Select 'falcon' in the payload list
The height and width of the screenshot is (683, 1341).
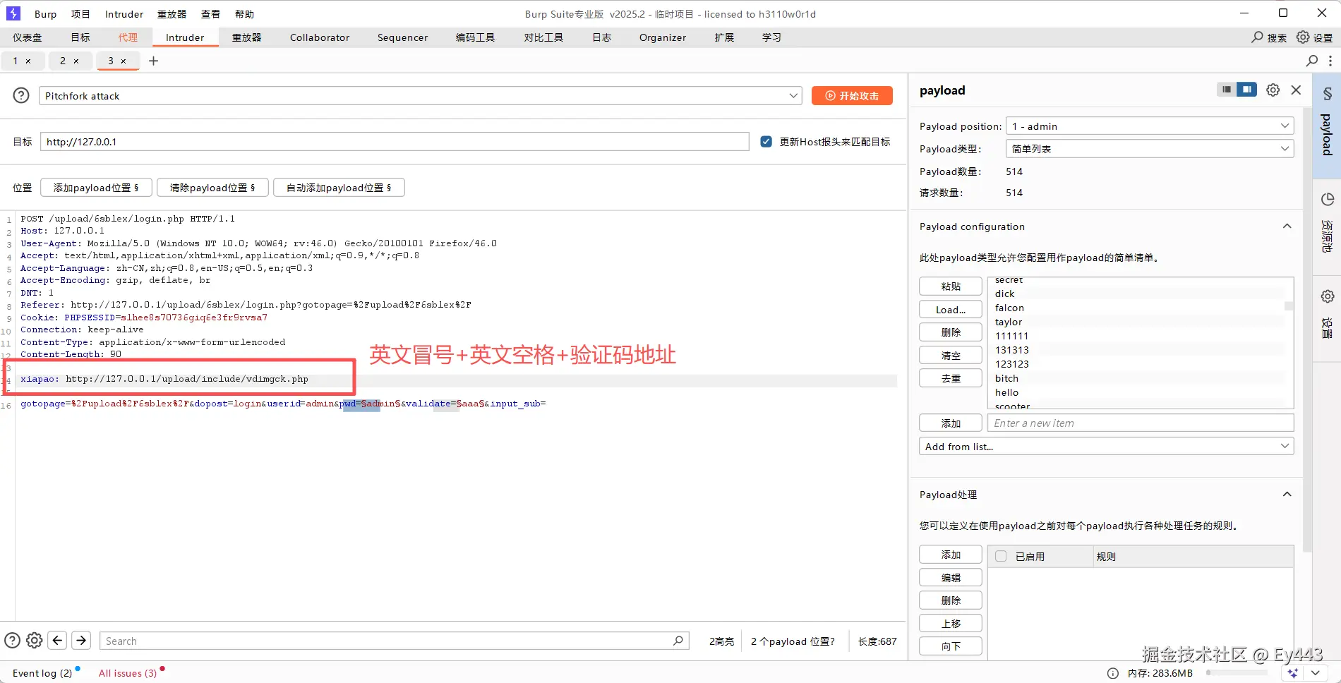[x=1009, y=308]
